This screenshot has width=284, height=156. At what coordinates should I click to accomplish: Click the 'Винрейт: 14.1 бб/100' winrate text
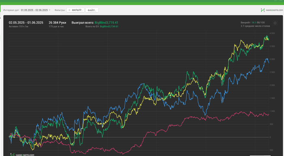coord(252,23)
